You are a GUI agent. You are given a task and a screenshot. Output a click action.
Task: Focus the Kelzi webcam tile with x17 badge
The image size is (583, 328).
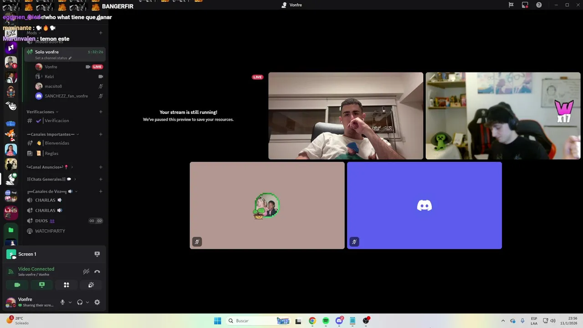pos(503,116)
